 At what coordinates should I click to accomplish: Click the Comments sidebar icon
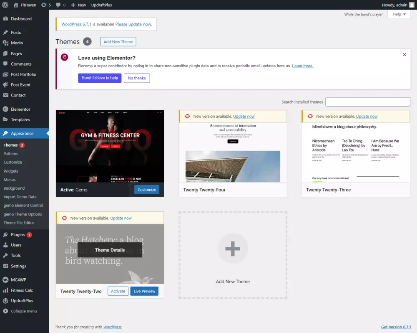tap(5, 64)
